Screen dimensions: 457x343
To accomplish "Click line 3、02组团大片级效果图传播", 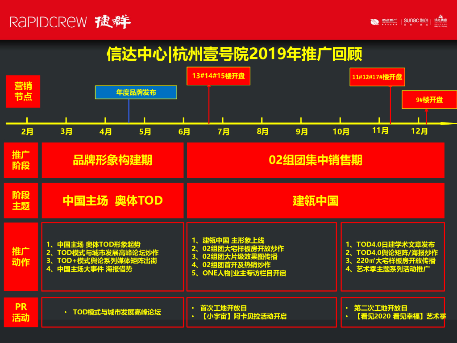I will coord(234,257).
